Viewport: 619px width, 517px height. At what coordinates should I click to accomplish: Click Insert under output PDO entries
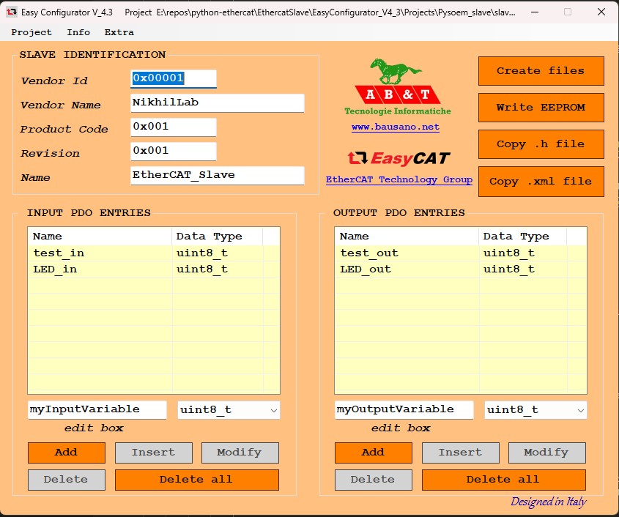click(x=461, y=453)
